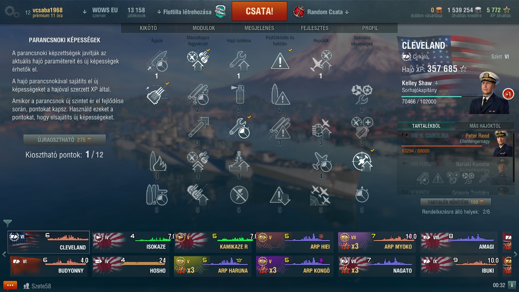Select the fire skill icon in row 4

coord(157,161)
